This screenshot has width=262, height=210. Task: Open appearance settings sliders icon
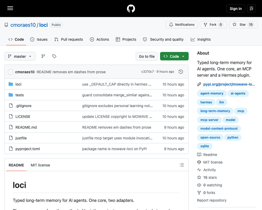pos(252,8)
